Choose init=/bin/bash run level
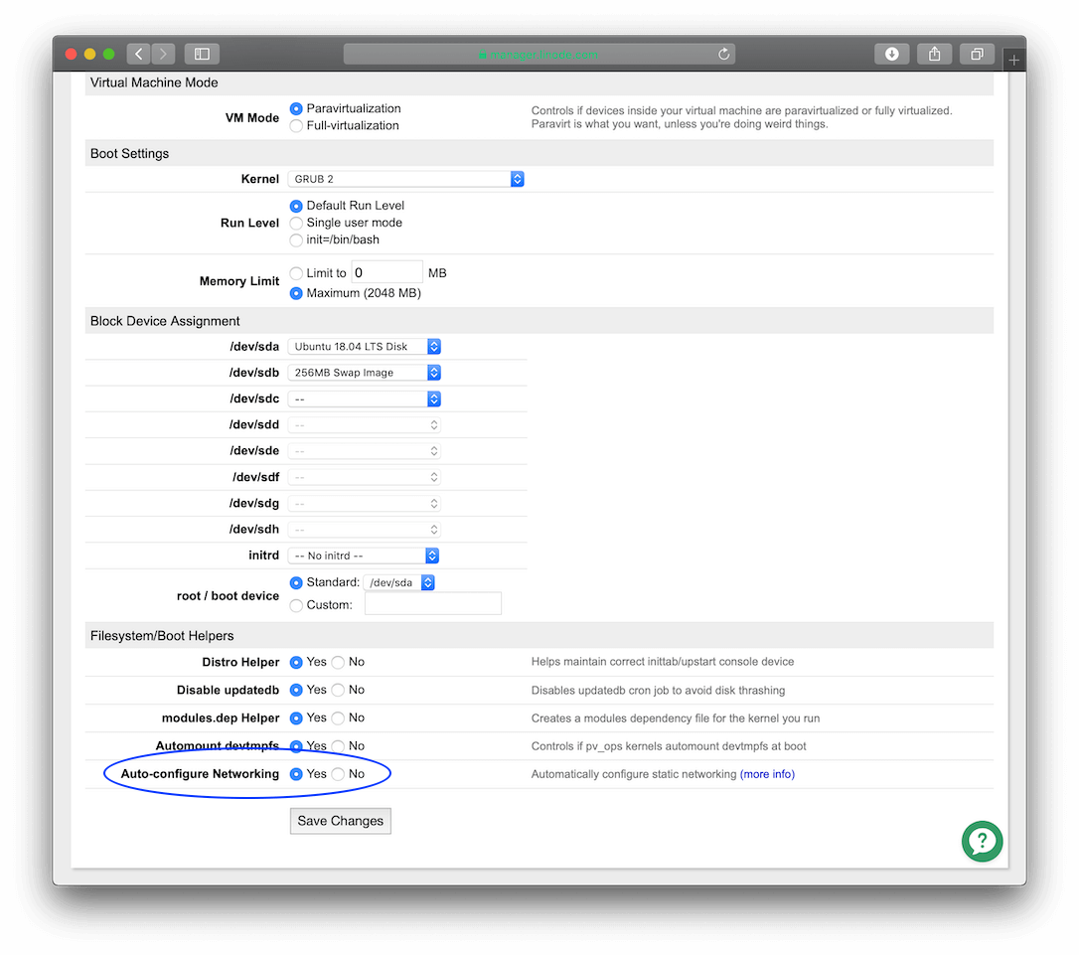 pyautogui.click(x=296, y=240)
